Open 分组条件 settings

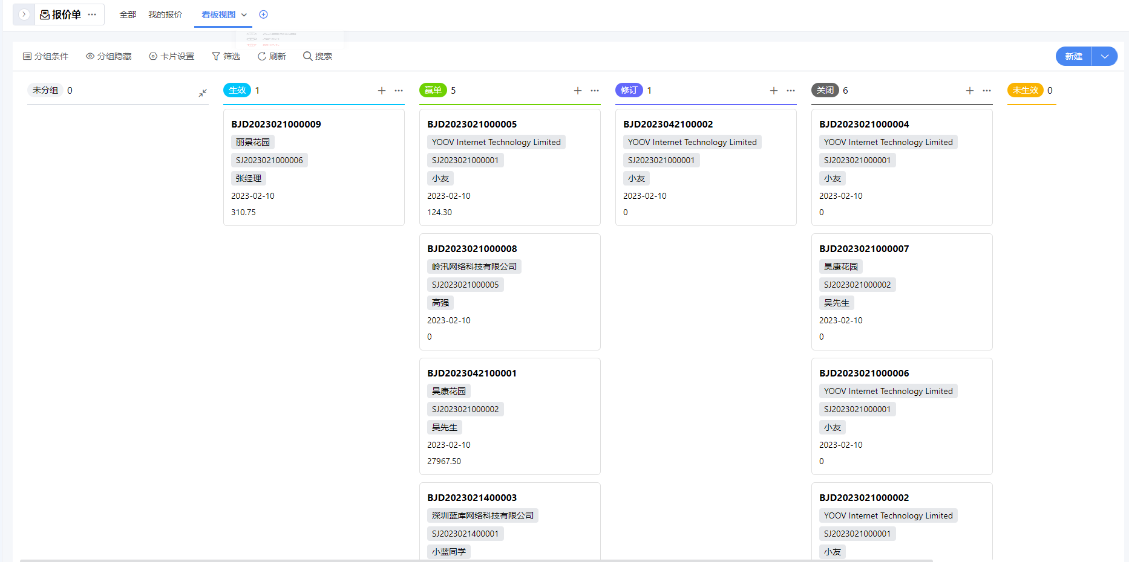[46, 56]
